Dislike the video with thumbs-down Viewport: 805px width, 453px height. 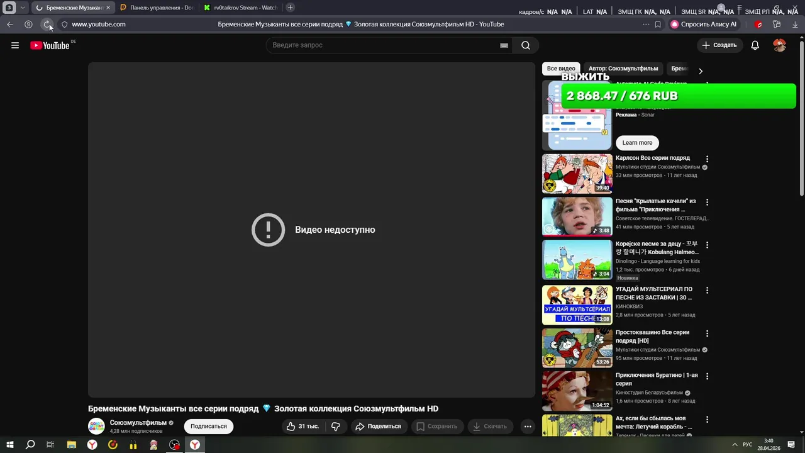[336, 427]
